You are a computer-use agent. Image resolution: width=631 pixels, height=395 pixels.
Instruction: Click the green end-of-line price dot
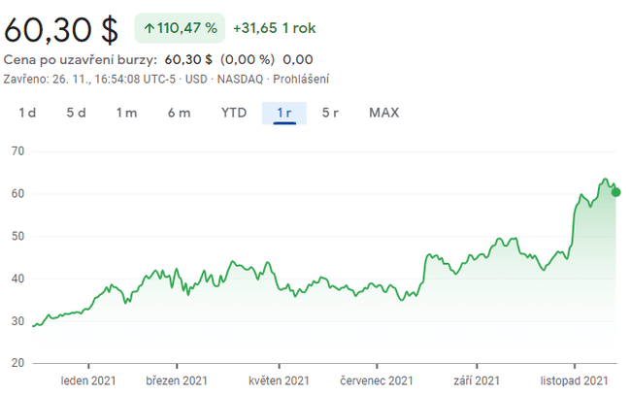tap(615, 192)
